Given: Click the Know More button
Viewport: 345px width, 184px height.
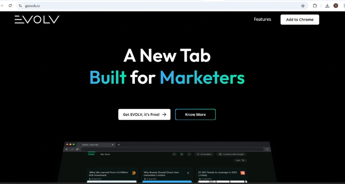Looking at the screenshot, I should coord(195,115).
